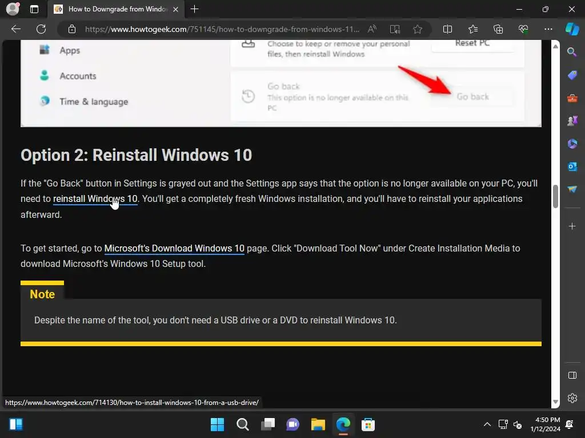Click the page vertical scrollbar thumb
Screen dimensions: 585x438
point(555,196)
